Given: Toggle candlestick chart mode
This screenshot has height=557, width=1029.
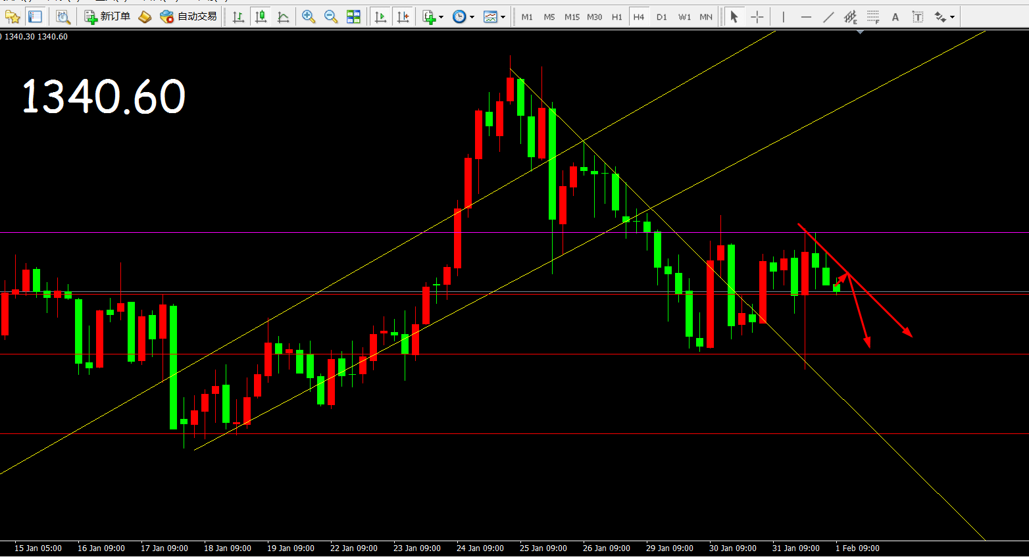Looking at the screenshot, I should coord(261,17).
